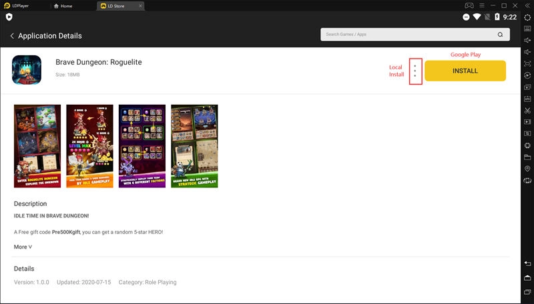Click Version: 1.0.0 text
Viewport: 534px width, 304px height.
tap(31, 282)
